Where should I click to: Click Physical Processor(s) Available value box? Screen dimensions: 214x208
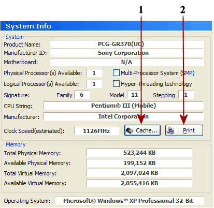point(94,73)
